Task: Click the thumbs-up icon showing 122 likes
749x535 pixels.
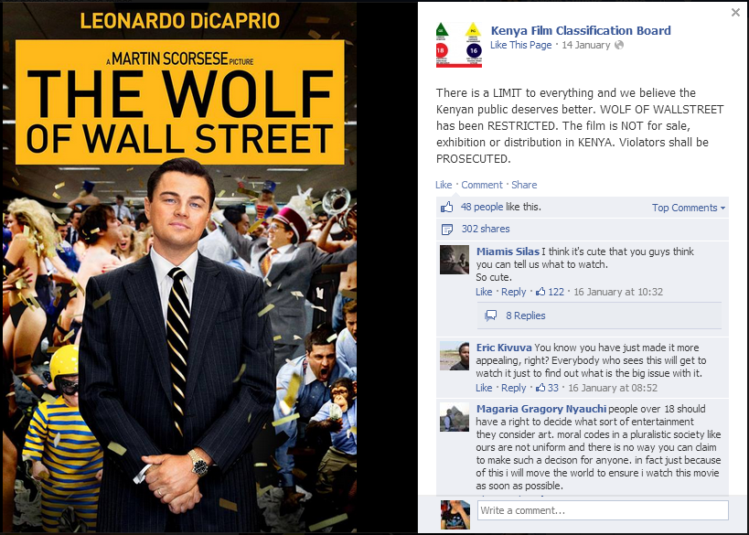Action: (x=540, y=292)
